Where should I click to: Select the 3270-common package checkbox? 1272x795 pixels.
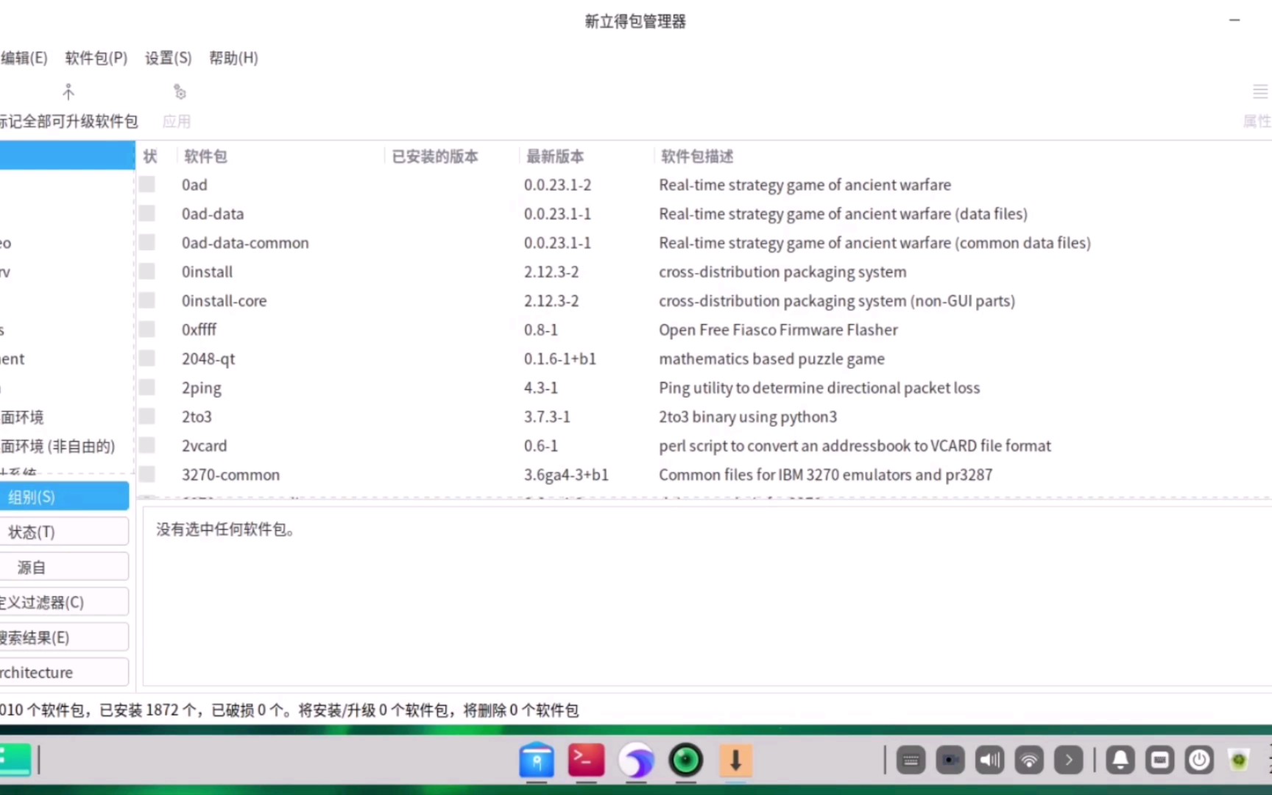click(x=146, y=474)
